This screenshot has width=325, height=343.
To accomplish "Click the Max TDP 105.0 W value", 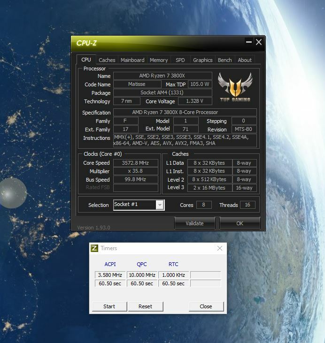I will pyautogui.click(x=200, y=84).
